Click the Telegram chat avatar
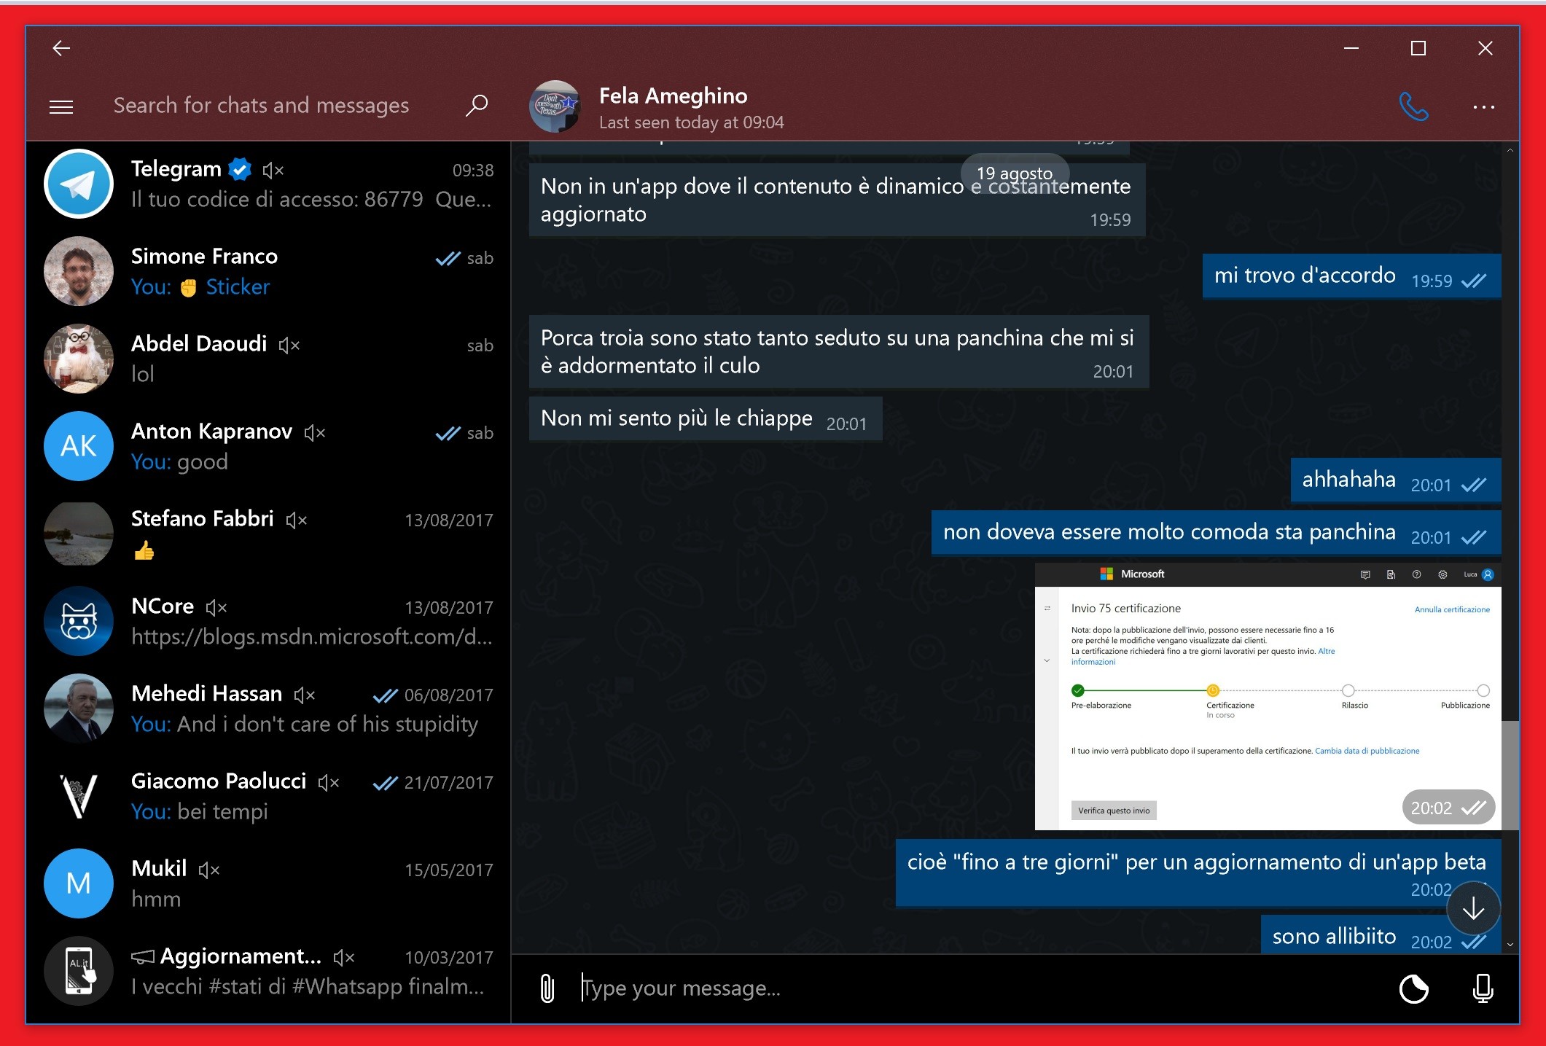The height and width of the screenshot is (1046, 1546). coord(79,184)
